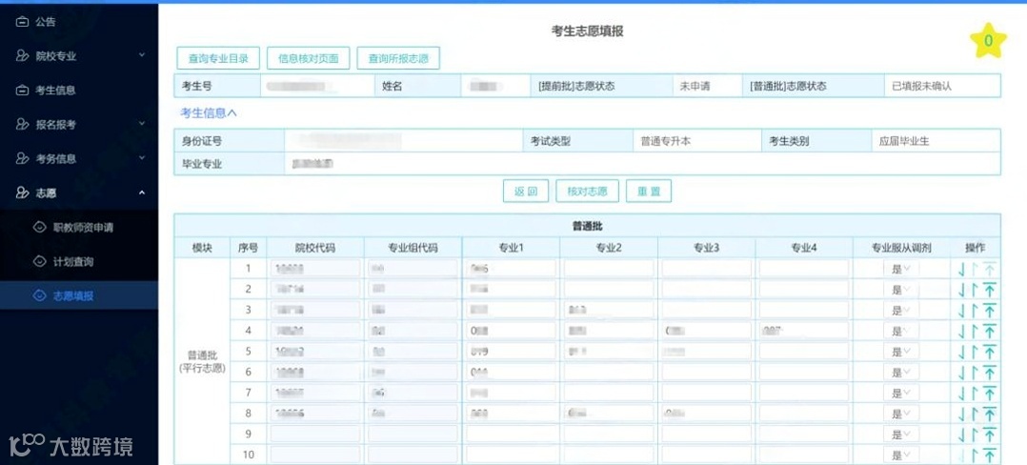Click the move-down arrow in row 8
Viewport: 1027px width, 465px height.
coord(962,414)
